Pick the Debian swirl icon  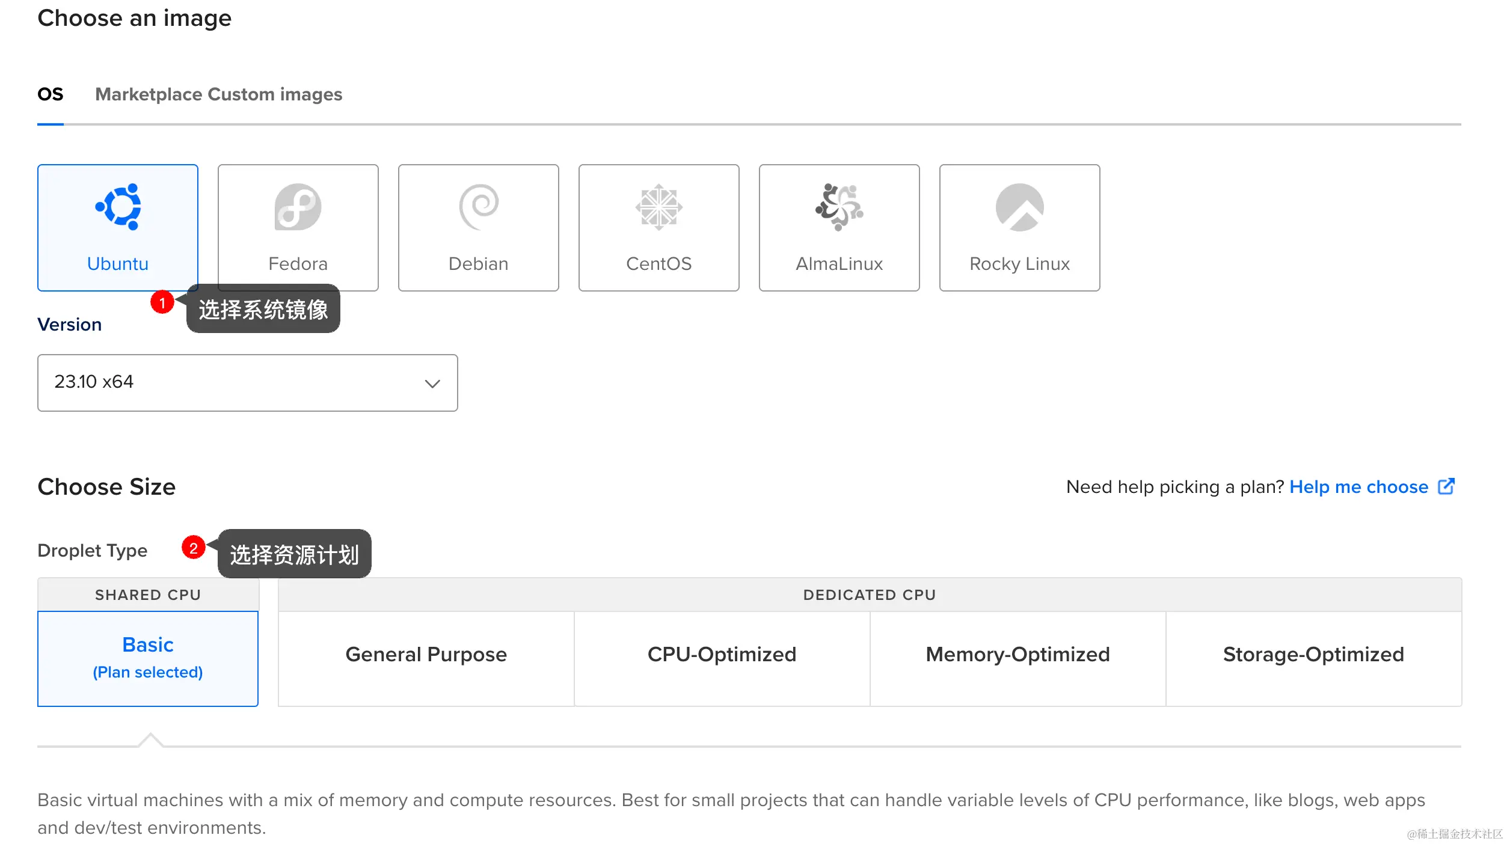tap(479, 207)
